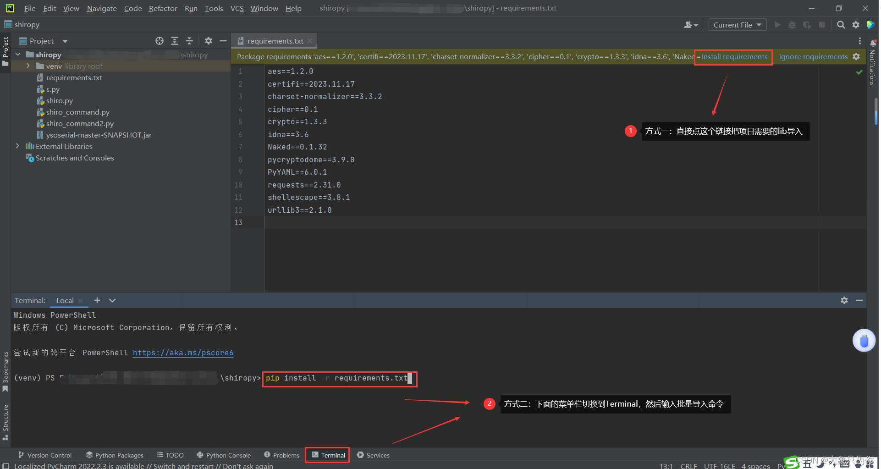
Task: Open the File menu
Action: (30, 8)
